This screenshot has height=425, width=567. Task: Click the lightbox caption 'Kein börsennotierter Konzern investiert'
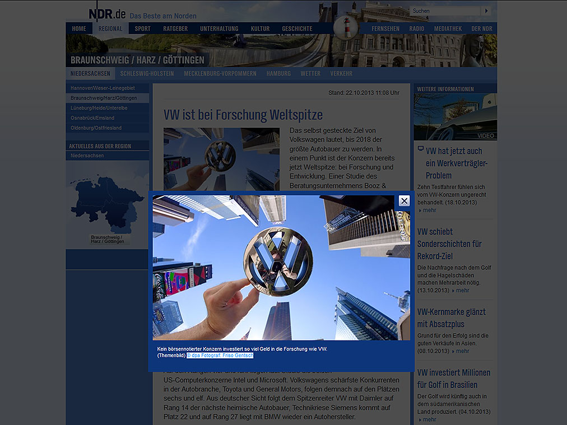tap(242, 349)
